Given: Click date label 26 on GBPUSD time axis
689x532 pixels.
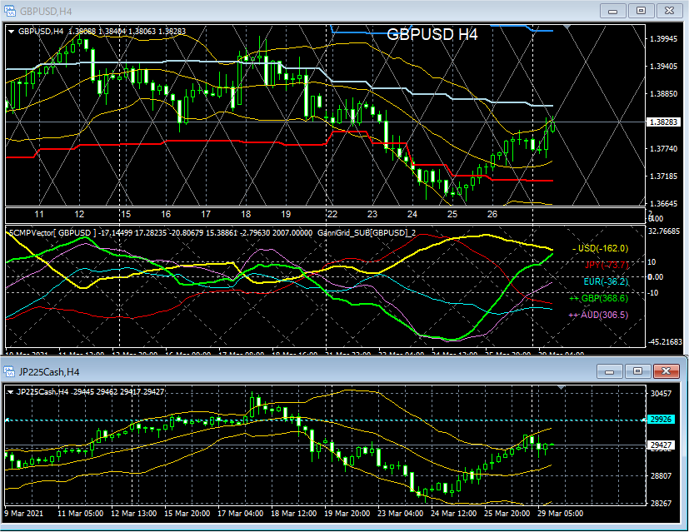Looking at the screenshot, I should click(492, 214).
